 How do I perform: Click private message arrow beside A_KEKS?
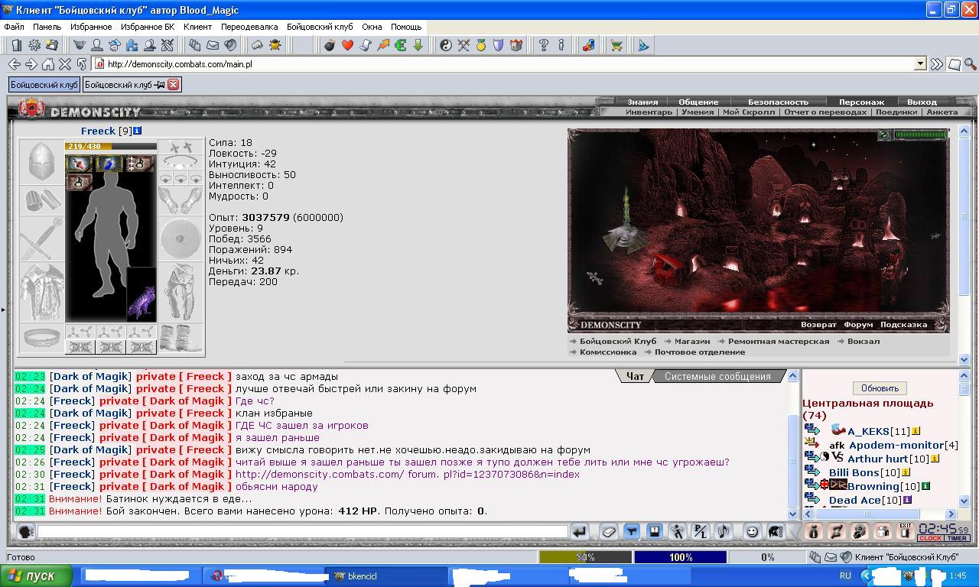pyautogui.click(x=811, y=430)
